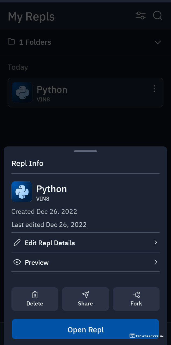This screenshot has width=171, height=345.
Task: Expand the 1 Folders chevron
Action: point(158,42)
